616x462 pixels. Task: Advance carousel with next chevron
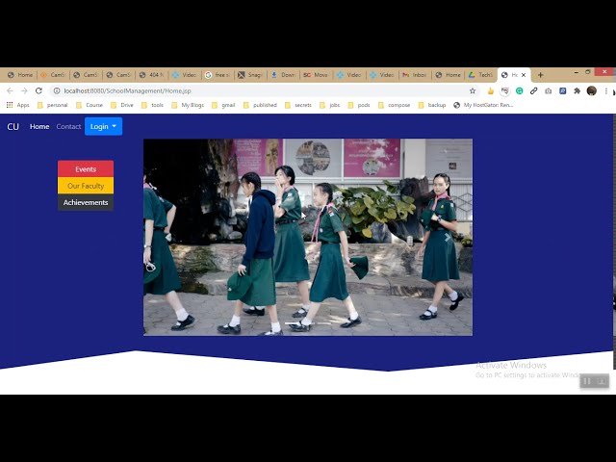tap(448, 238)
